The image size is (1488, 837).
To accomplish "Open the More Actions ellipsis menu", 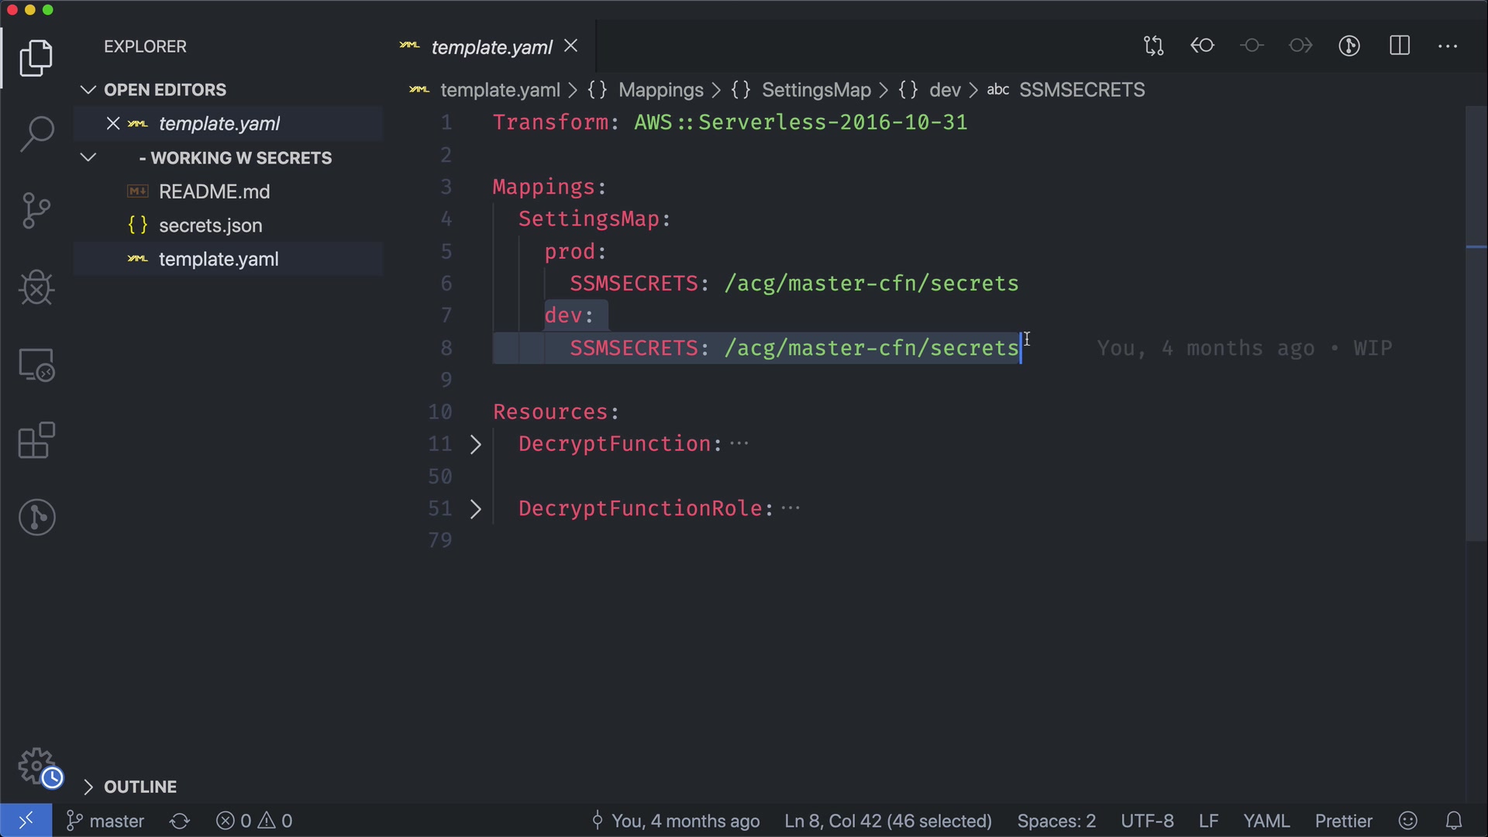I will (x=1448, y=46).
